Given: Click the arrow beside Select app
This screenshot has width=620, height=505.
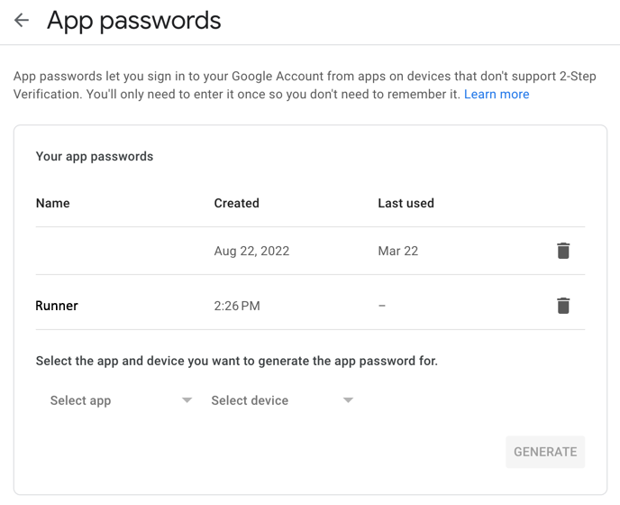Looking at the screenshot, I should pos(187,400).
